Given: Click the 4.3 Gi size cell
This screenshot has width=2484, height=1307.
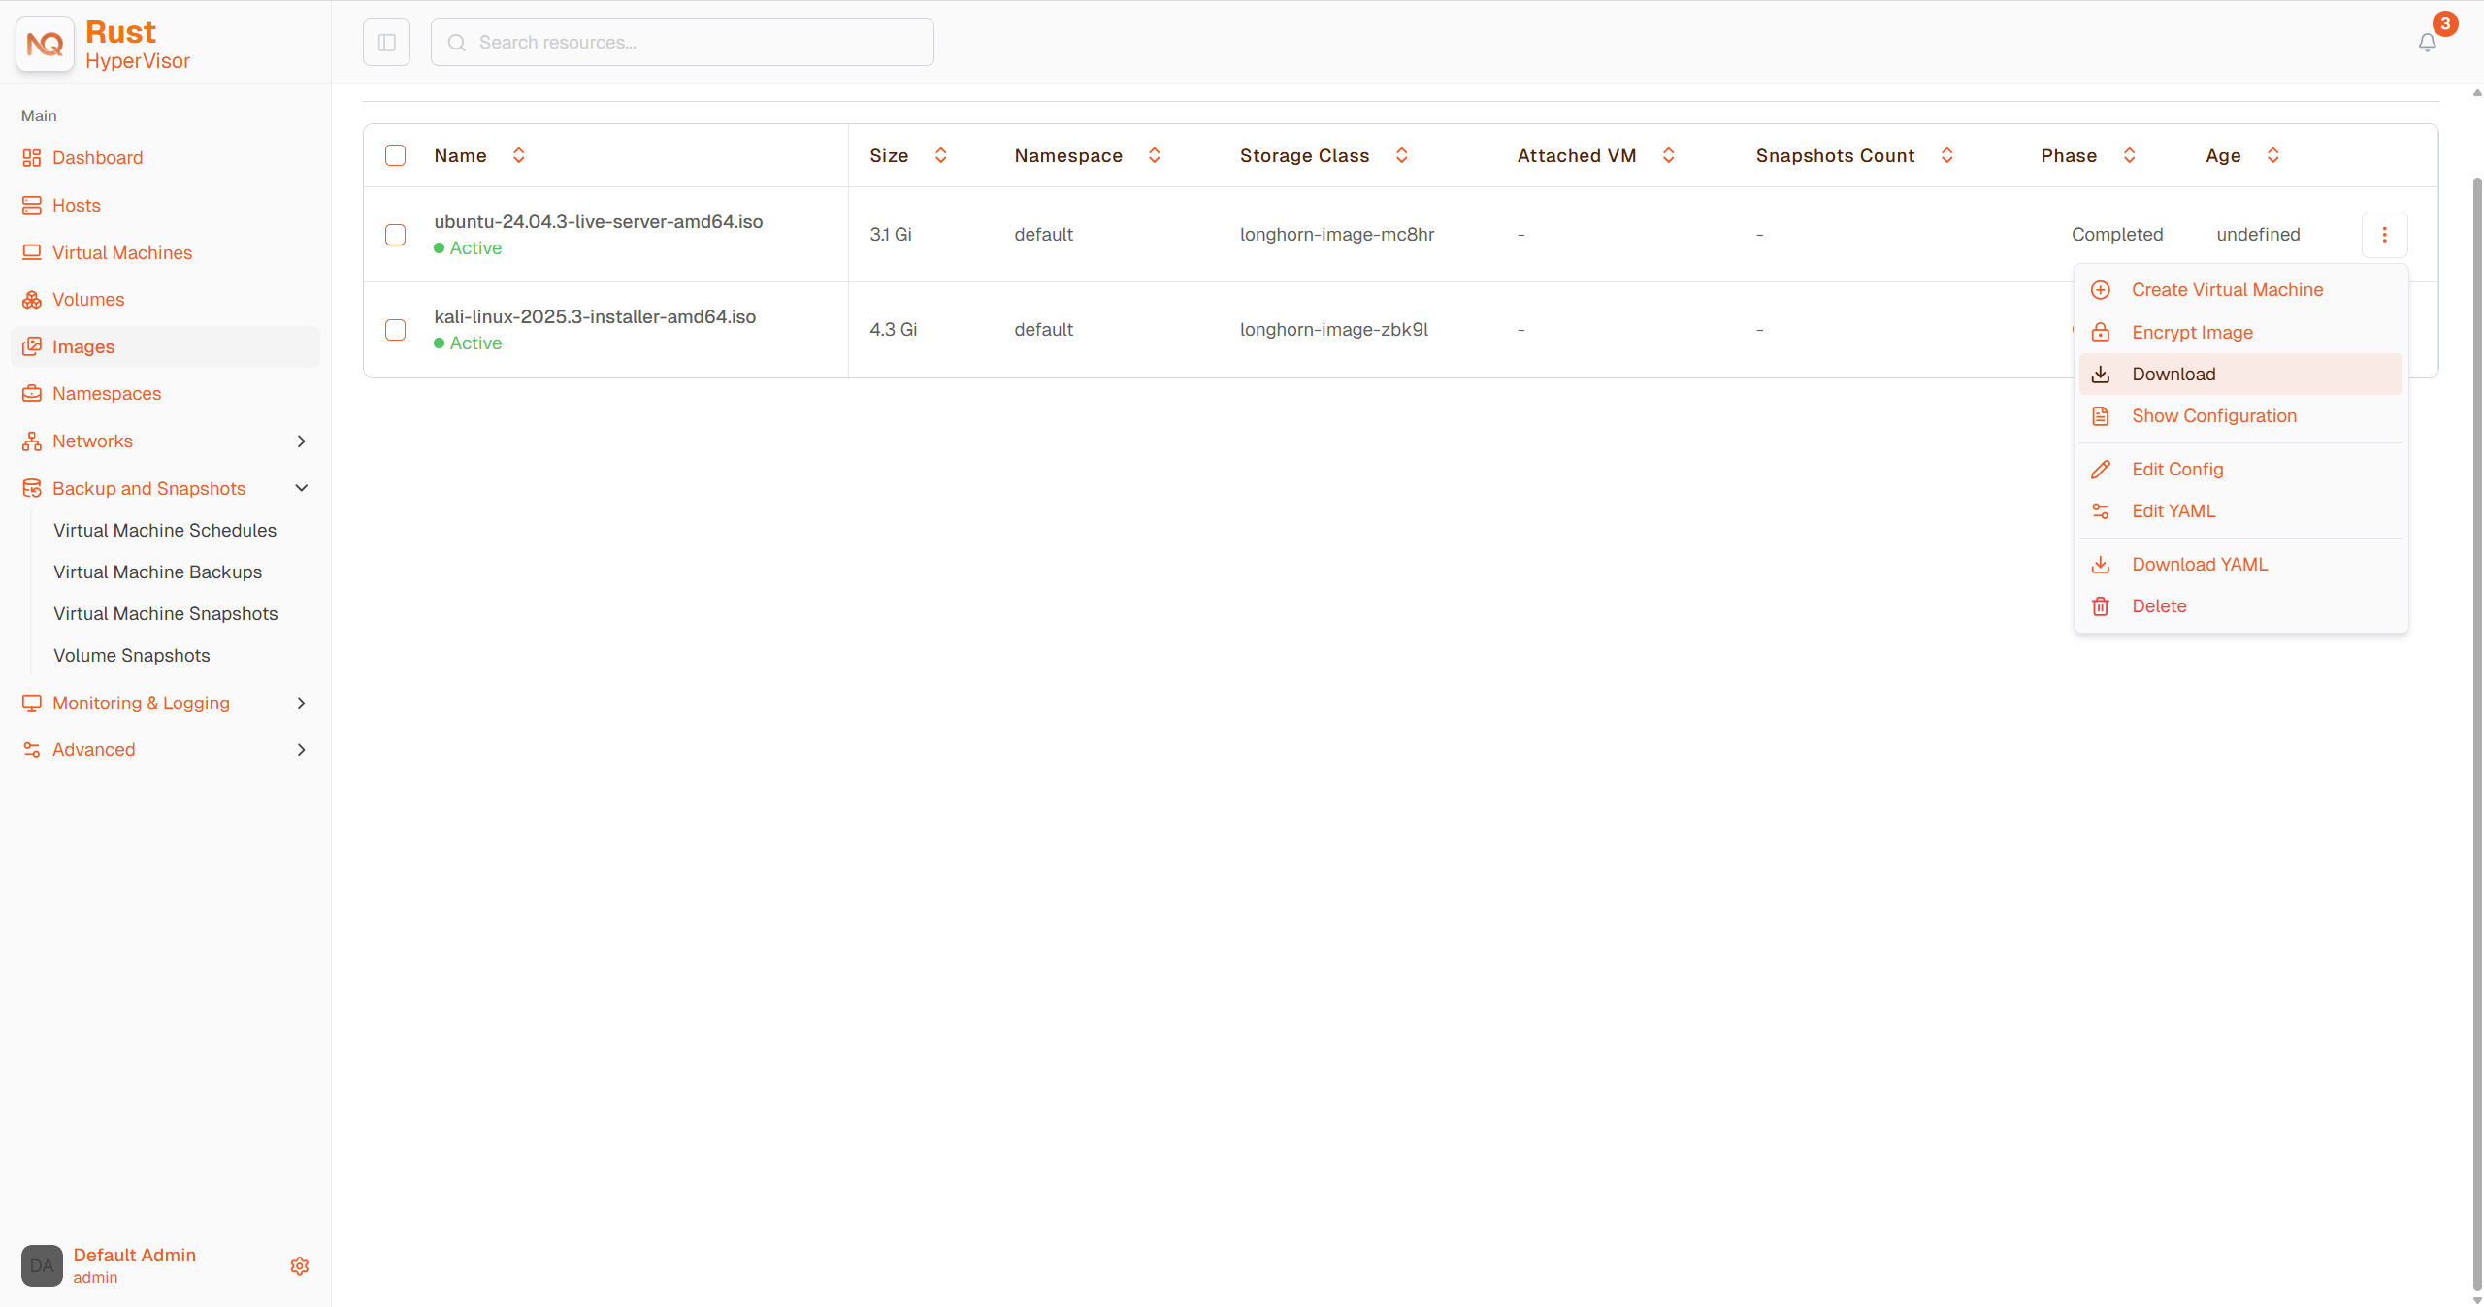Looking at the screenshot, I should [894, 330].
